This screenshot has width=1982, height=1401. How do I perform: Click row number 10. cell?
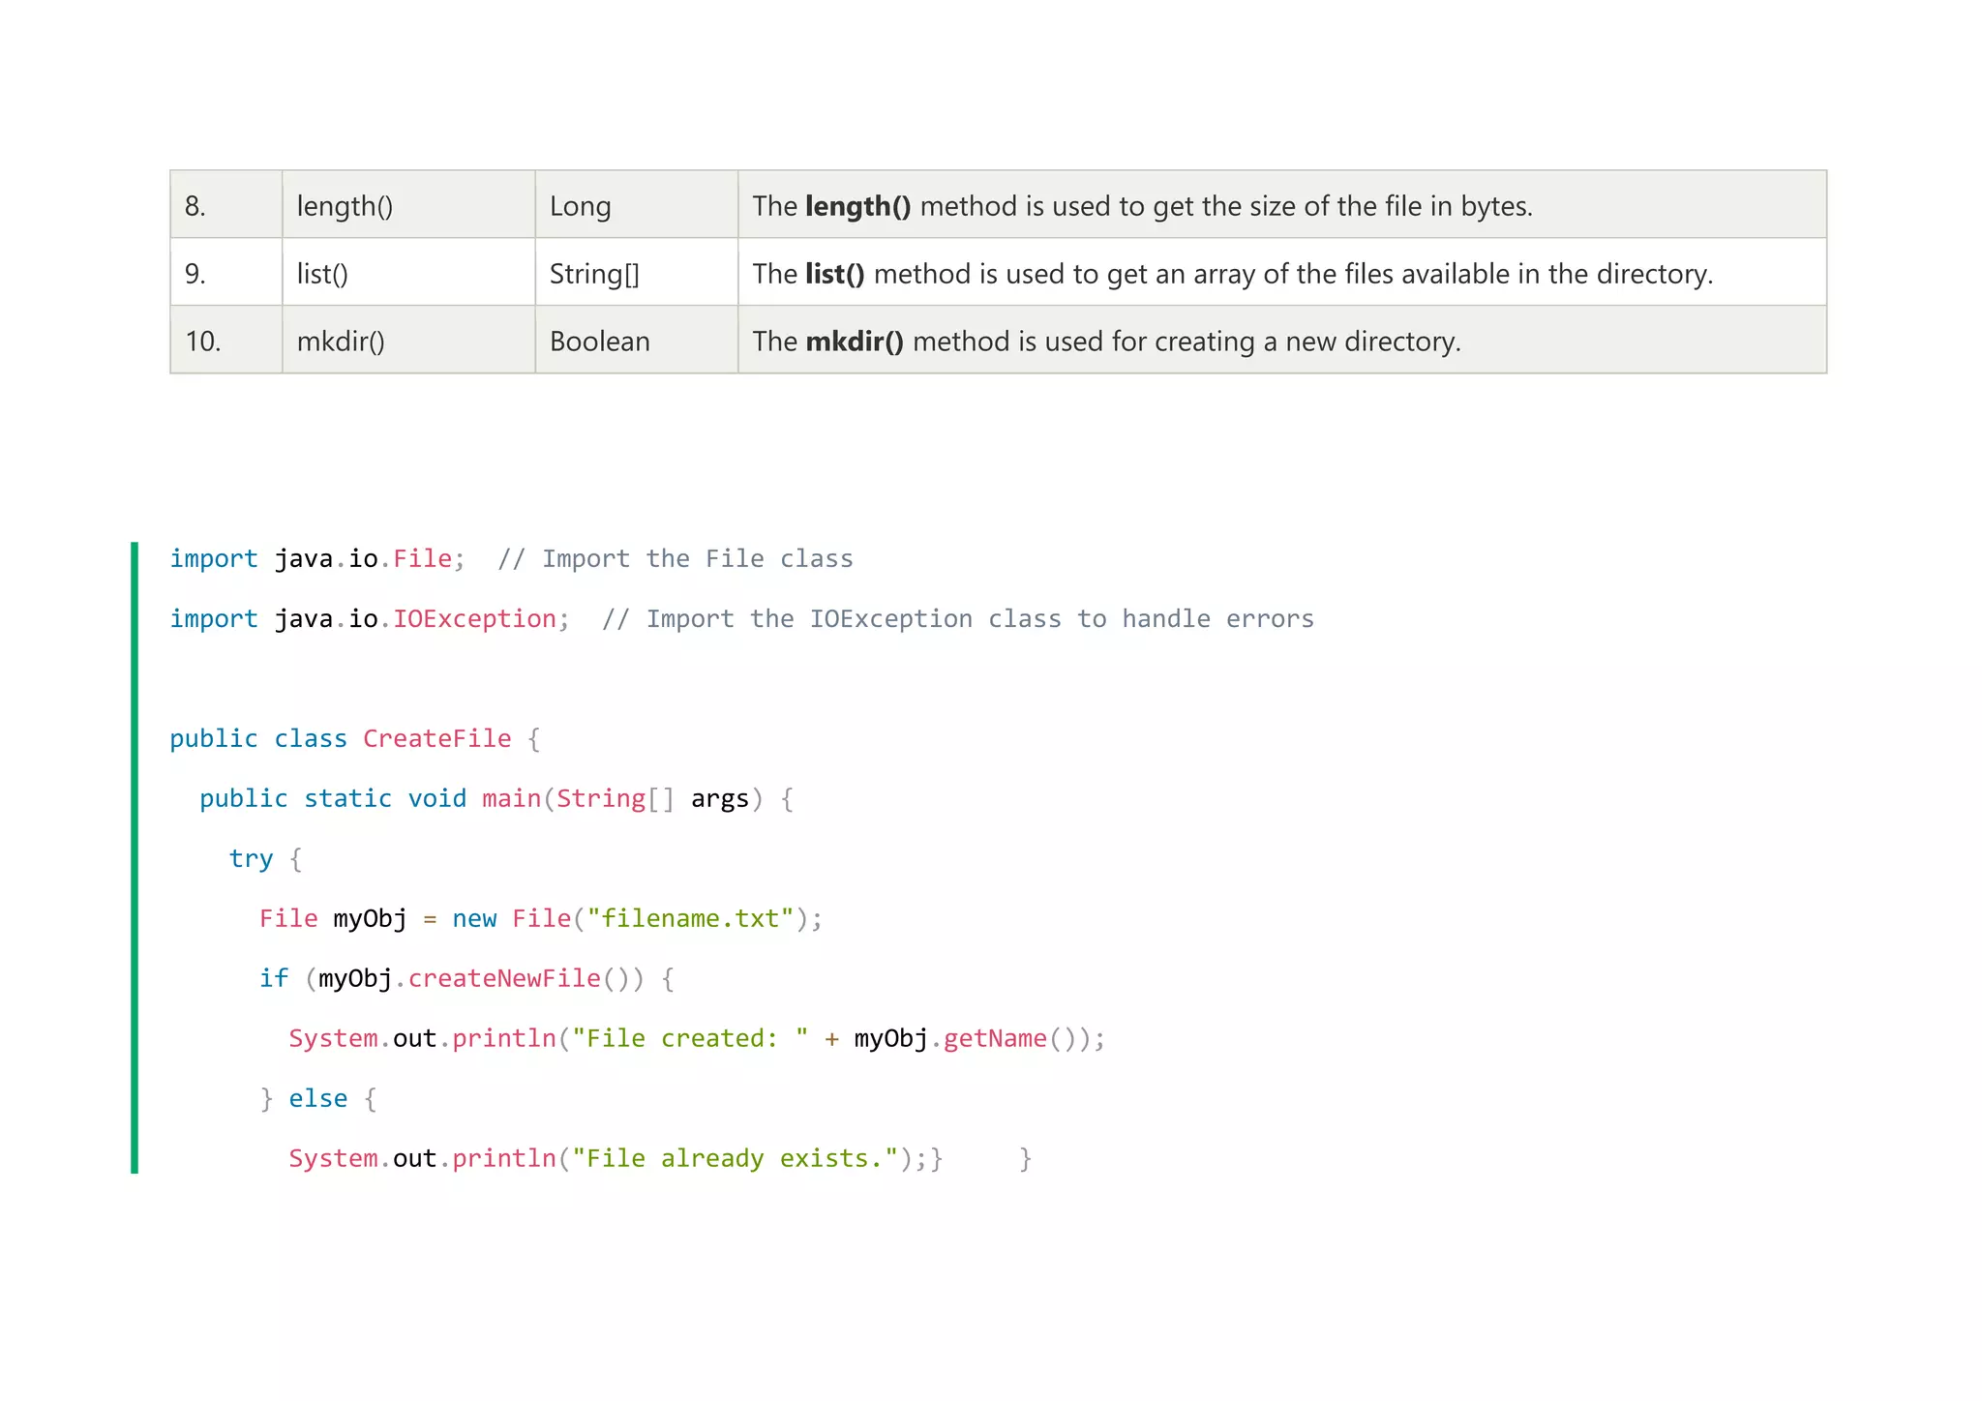click(203, 342)
